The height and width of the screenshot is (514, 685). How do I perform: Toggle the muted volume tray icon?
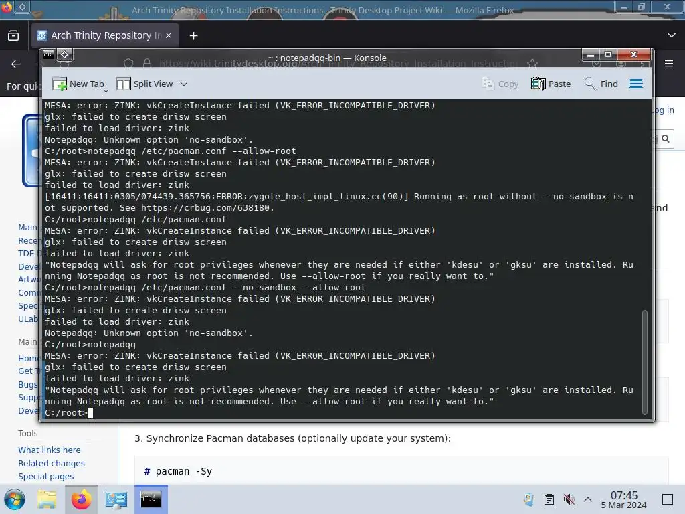(x=569, y=499)
